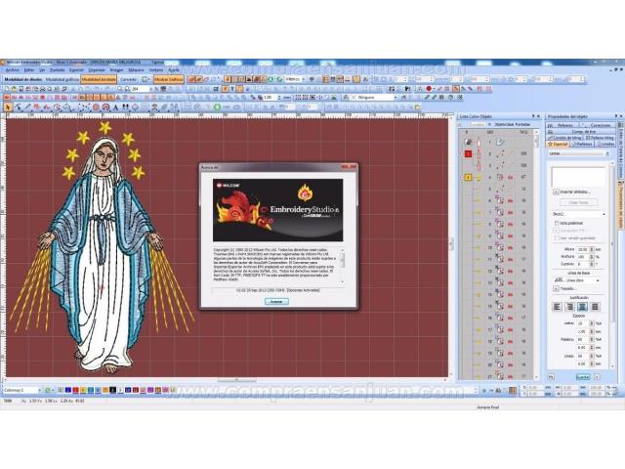Viewport: 625px width, 469px height.
Task: Click the Altura value field
Action: click(582, 249)
